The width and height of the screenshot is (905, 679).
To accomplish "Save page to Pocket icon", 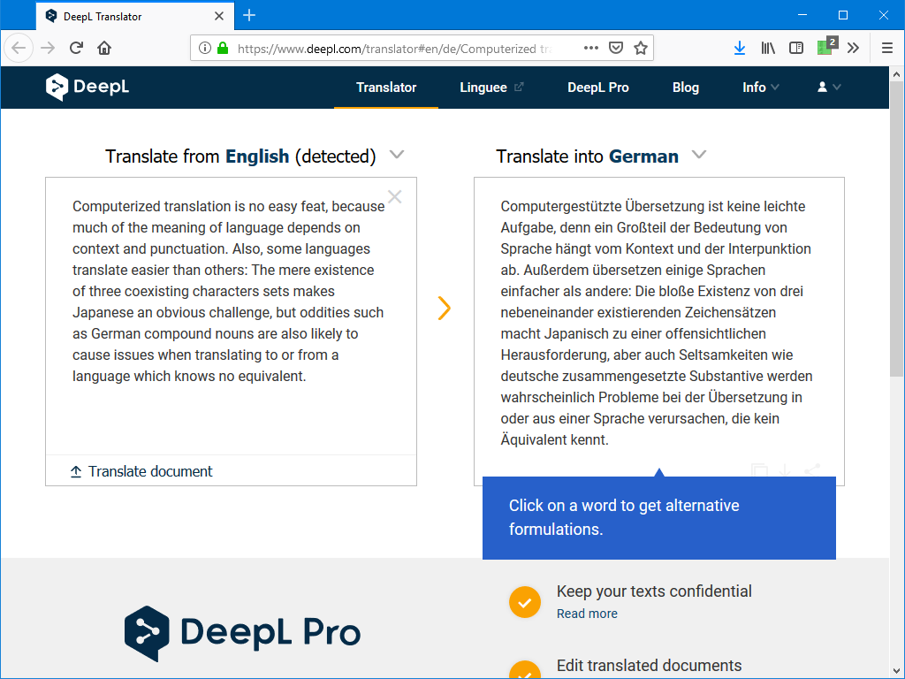I will tap(616, 48).
